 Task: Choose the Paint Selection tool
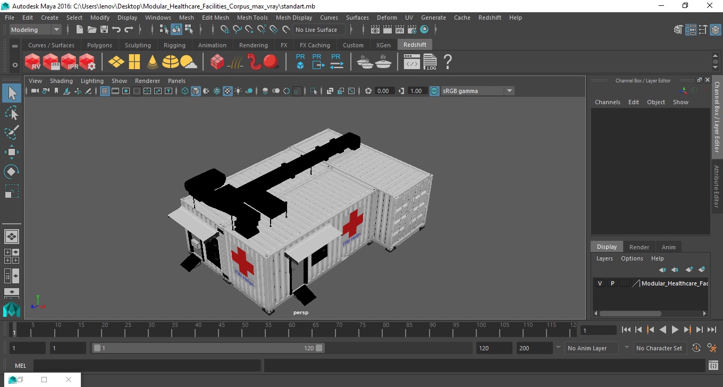pyautogui.click(x=12, y=133)
